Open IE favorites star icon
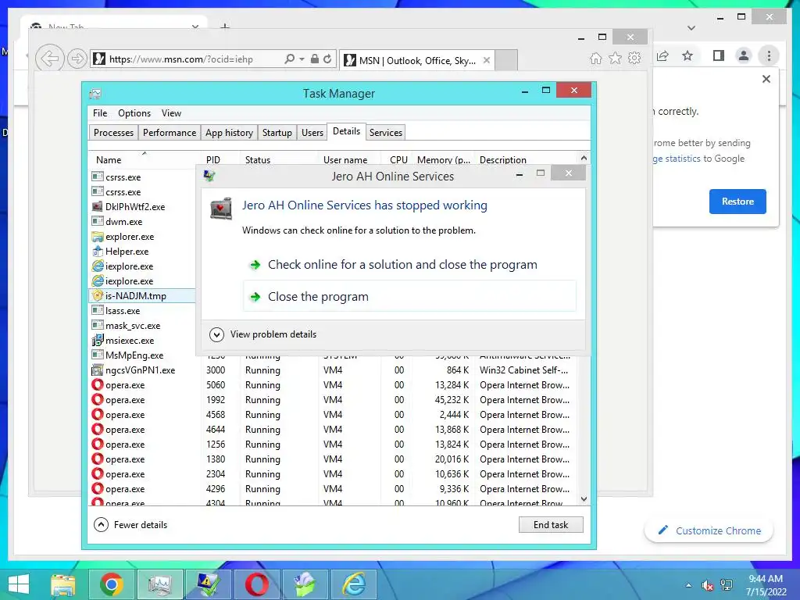This screenshot has height=600, width=800. pos(616,58)
